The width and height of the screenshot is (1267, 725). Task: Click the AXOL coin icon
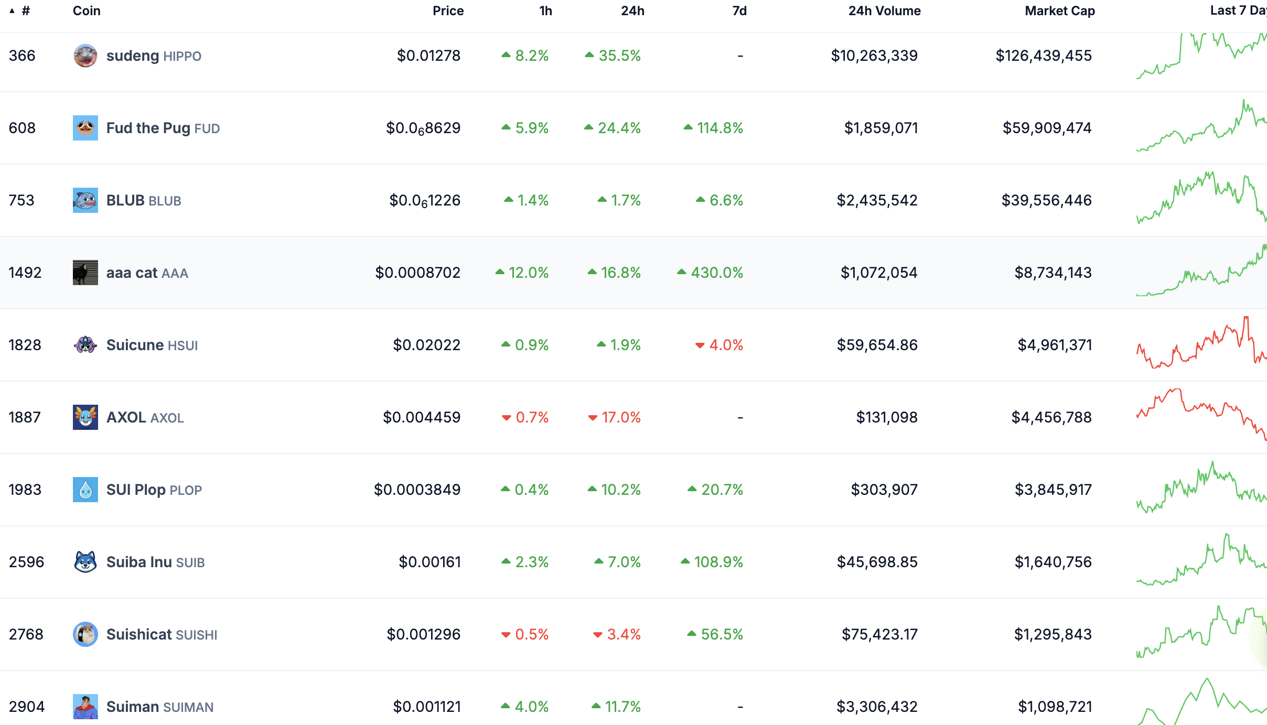coord(85,417)
